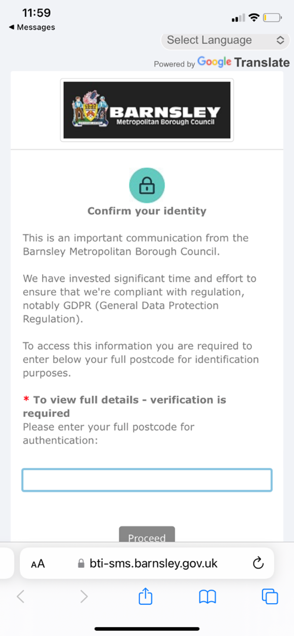The height and width of the screenshot is (636, 294).
Task: Go back with left chevron
Action: click(21, 597)
